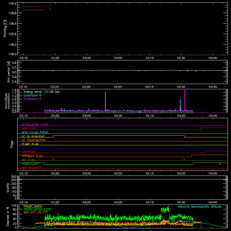Click the GAP_FLAG label

(x=28, y=128)
